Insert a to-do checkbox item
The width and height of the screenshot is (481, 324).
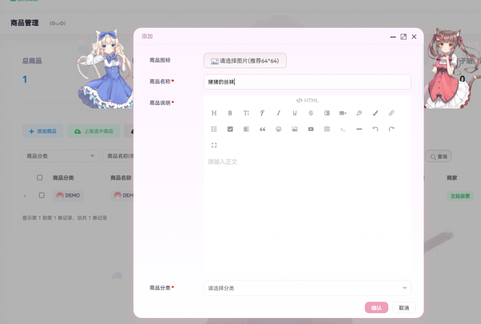tap(230, 129)
